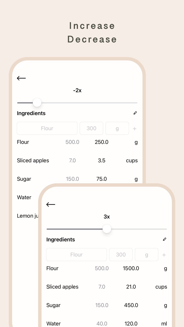Tap the plus icon on the 3x screen

164,254
